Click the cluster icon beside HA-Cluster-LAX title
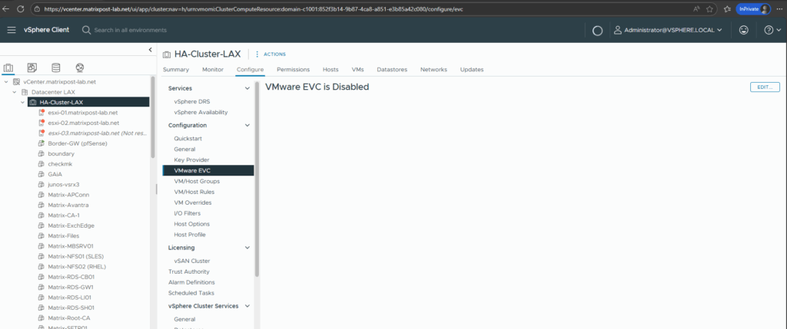Image resolution: width=787 pixels, height=329 pixels. pos(167,54)
